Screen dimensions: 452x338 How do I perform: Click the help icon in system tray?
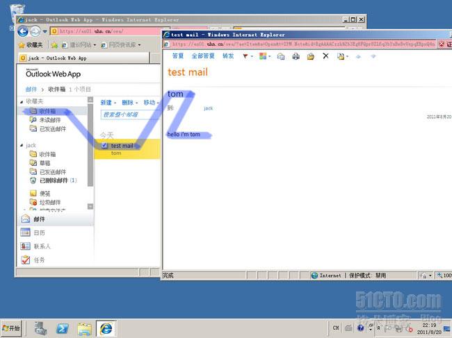[360, 328]
